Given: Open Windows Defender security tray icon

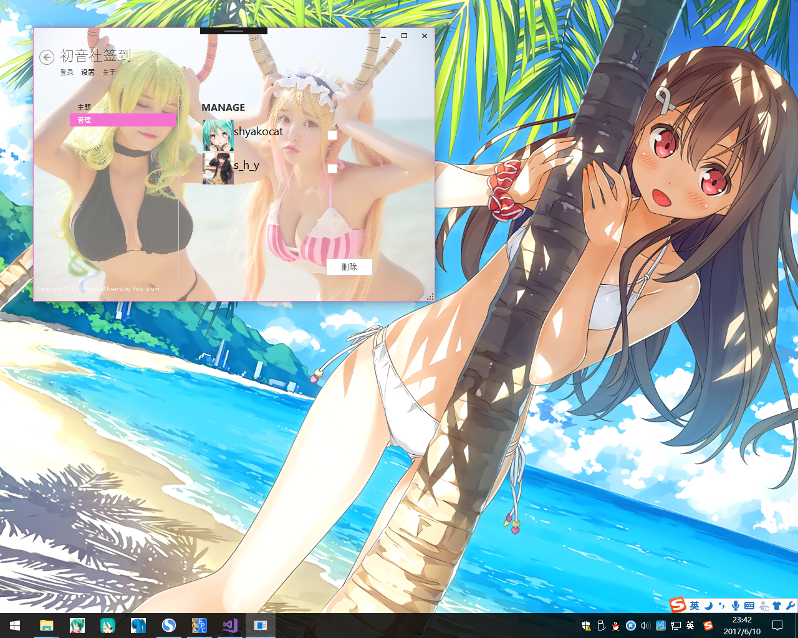Looking at the screenshot, I should click(586, 626).
